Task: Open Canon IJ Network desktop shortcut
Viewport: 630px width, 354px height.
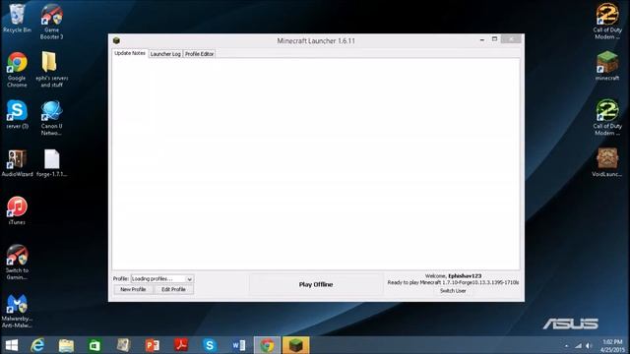Action: (x=51, y=118)
